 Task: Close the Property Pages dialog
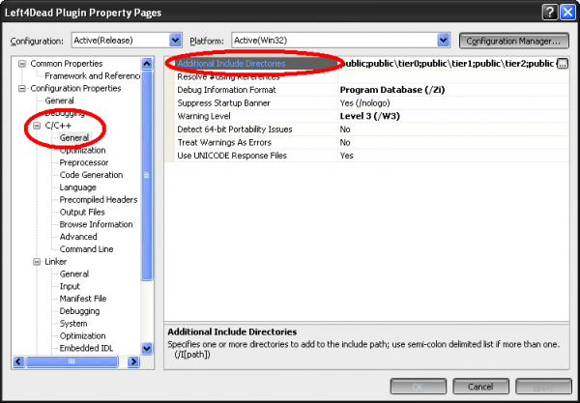[x=568, y=13]
